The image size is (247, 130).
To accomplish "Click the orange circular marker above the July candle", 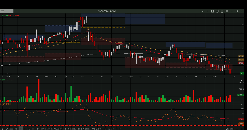I will click(x=88, y=29).
